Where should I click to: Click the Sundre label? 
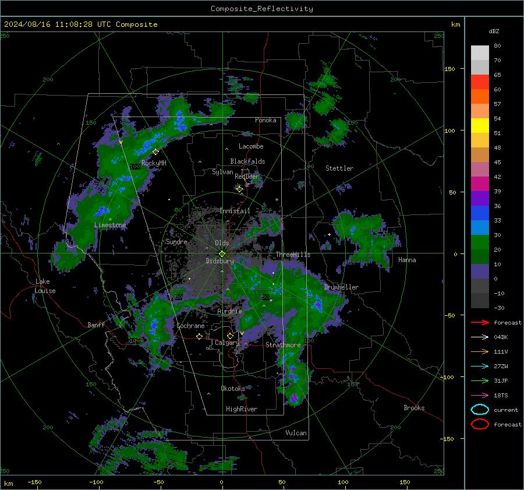tap(176, 242)
